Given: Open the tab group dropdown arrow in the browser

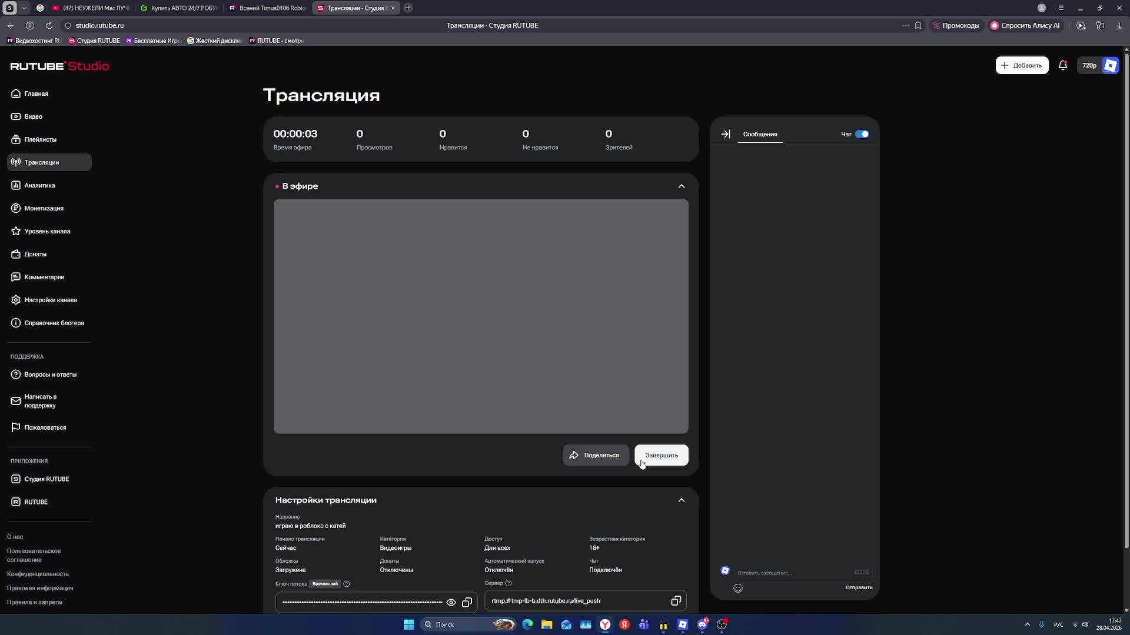Looking at the screenshot, I should (24, 8).
